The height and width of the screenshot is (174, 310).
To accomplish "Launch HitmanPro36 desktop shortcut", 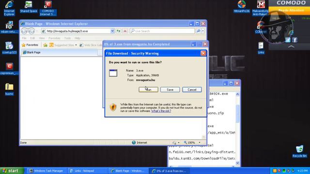I will pos(242,7).
